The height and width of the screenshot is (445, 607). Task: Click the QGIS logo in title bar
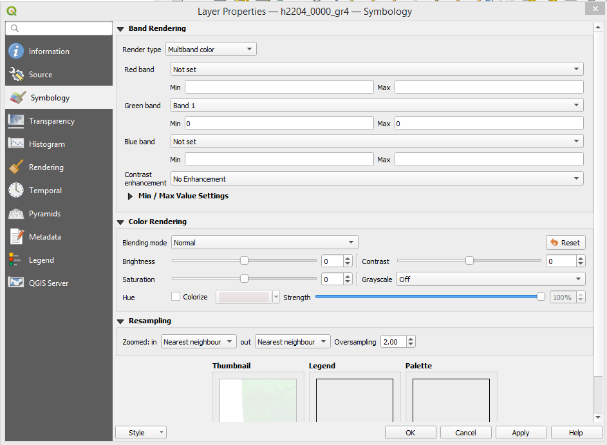pos(12,11)
